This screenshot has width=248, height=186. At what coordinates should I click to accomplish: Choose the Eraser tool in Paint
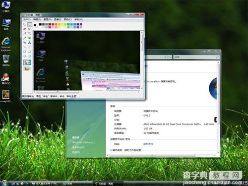point(25,29)
